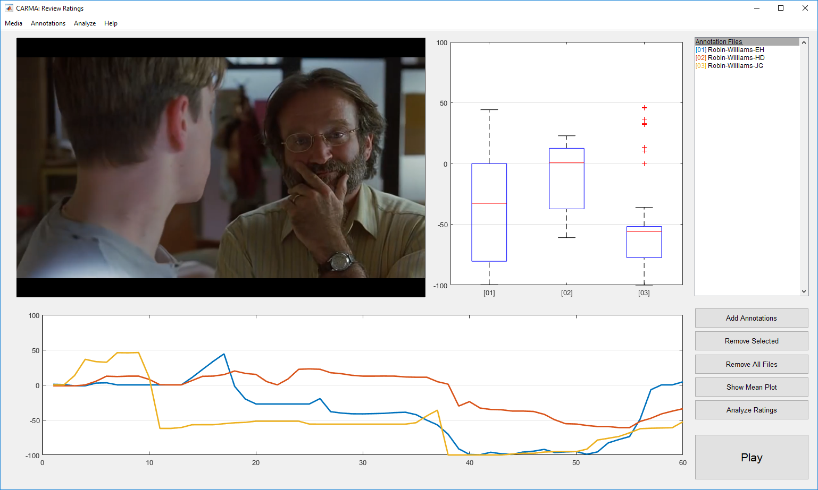
Task: Click the topmost red outlier in [03]
Action: click(644, 108)
